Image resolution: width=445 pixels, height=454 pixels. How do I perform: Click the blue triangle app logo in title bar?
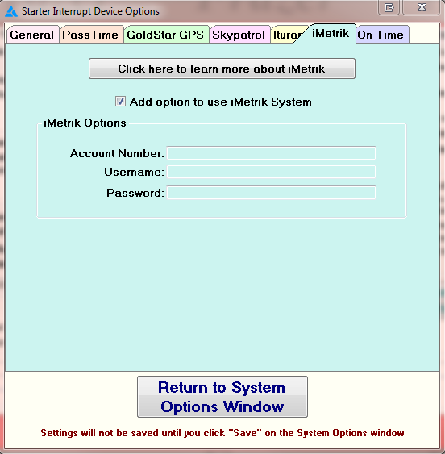point(11,11)
